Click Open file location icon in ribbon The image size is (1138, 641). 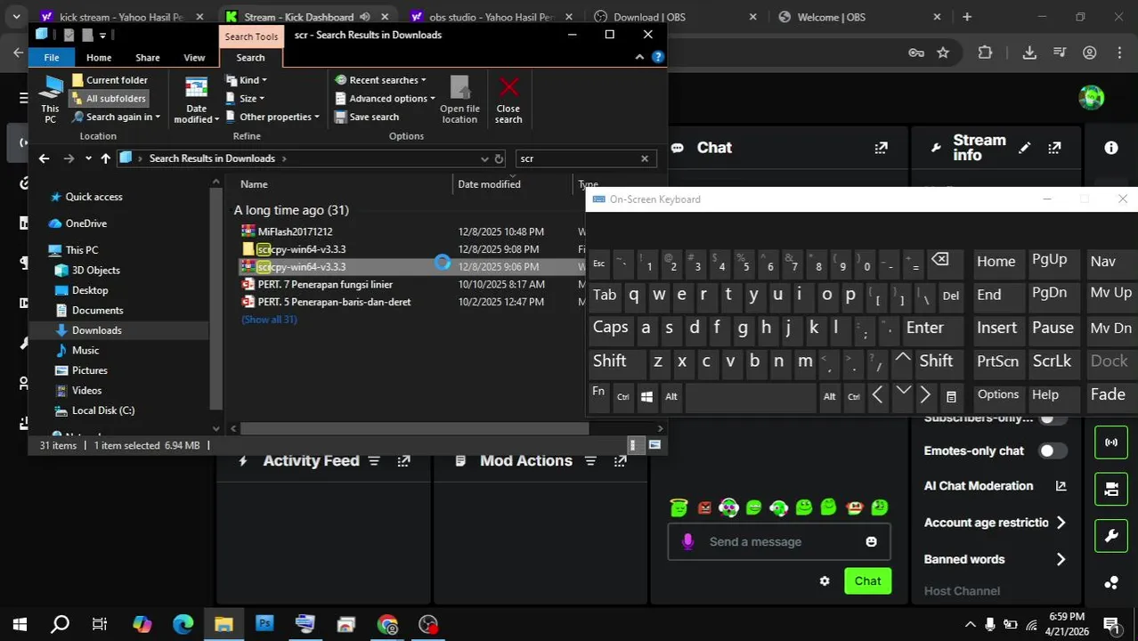(x=459, y=87)
